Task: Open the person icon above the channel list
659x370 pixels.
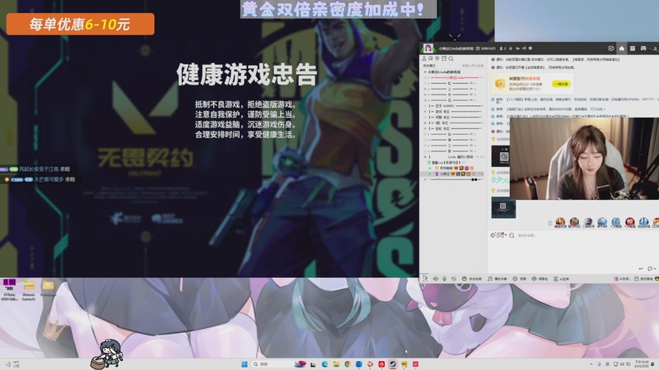Action: pyautogui.click(x=424, y=58)
